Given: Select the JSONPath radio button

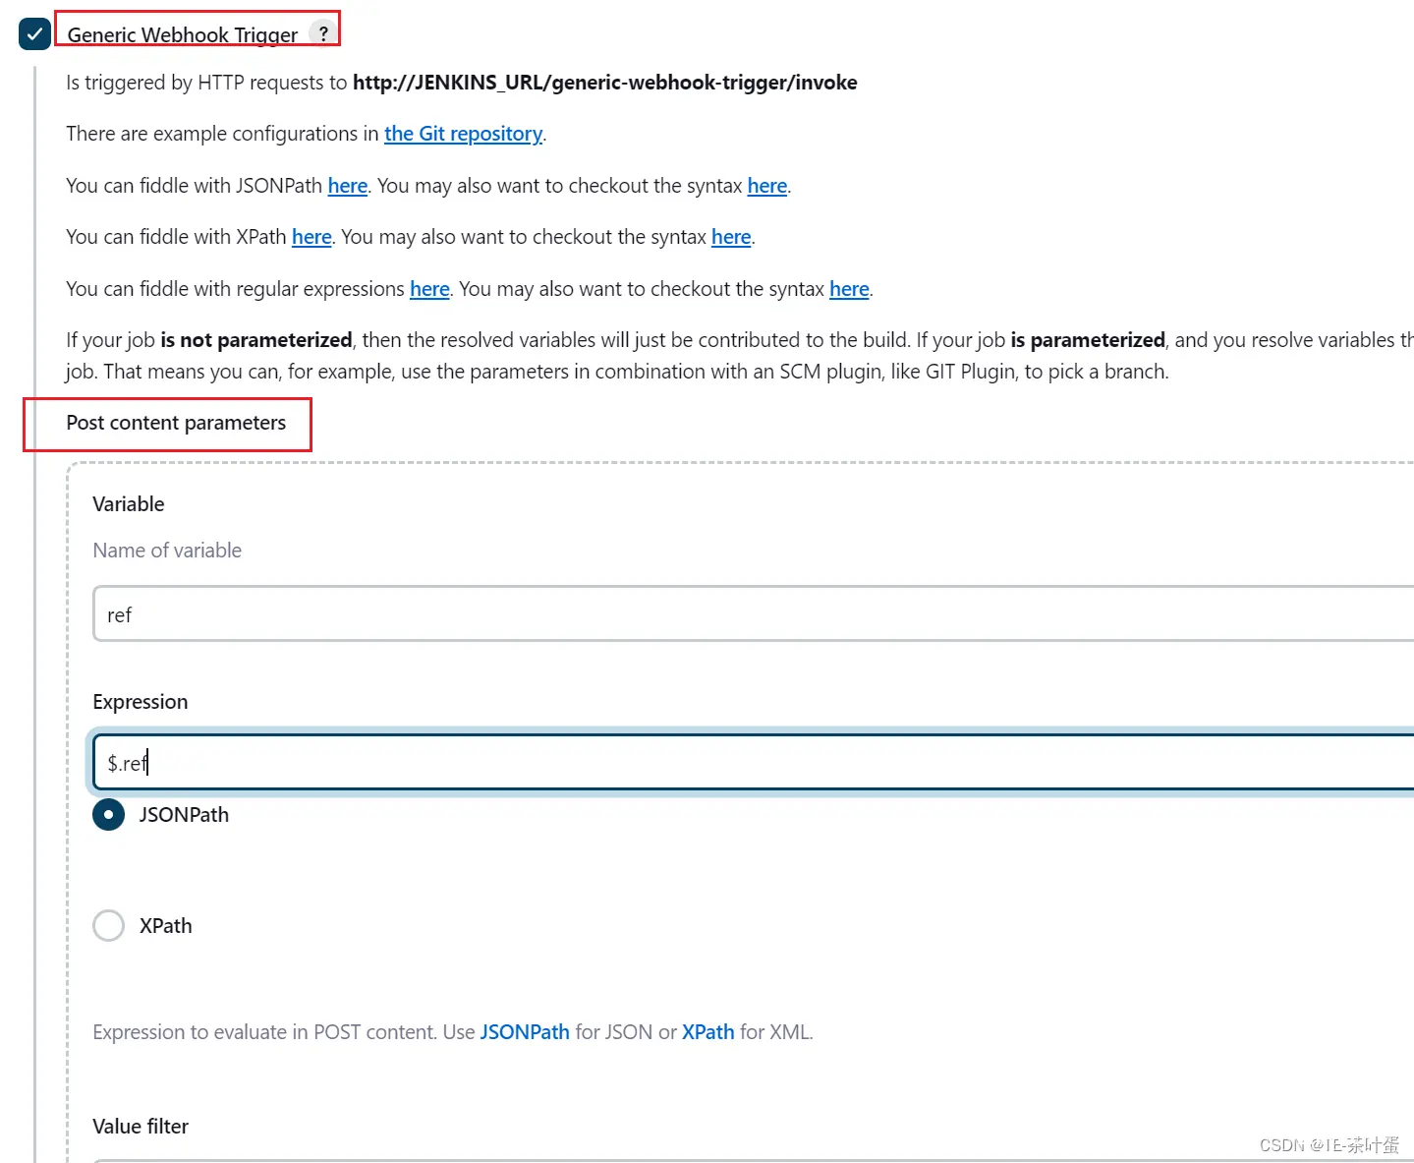Looking at the screenshot, I should pos(108,815).
